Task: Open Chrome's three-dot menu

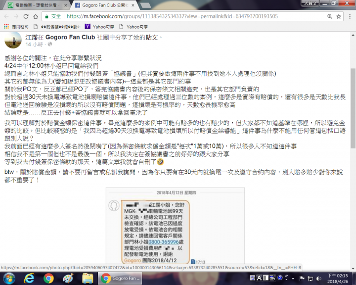Action: [x=350, y=16]
